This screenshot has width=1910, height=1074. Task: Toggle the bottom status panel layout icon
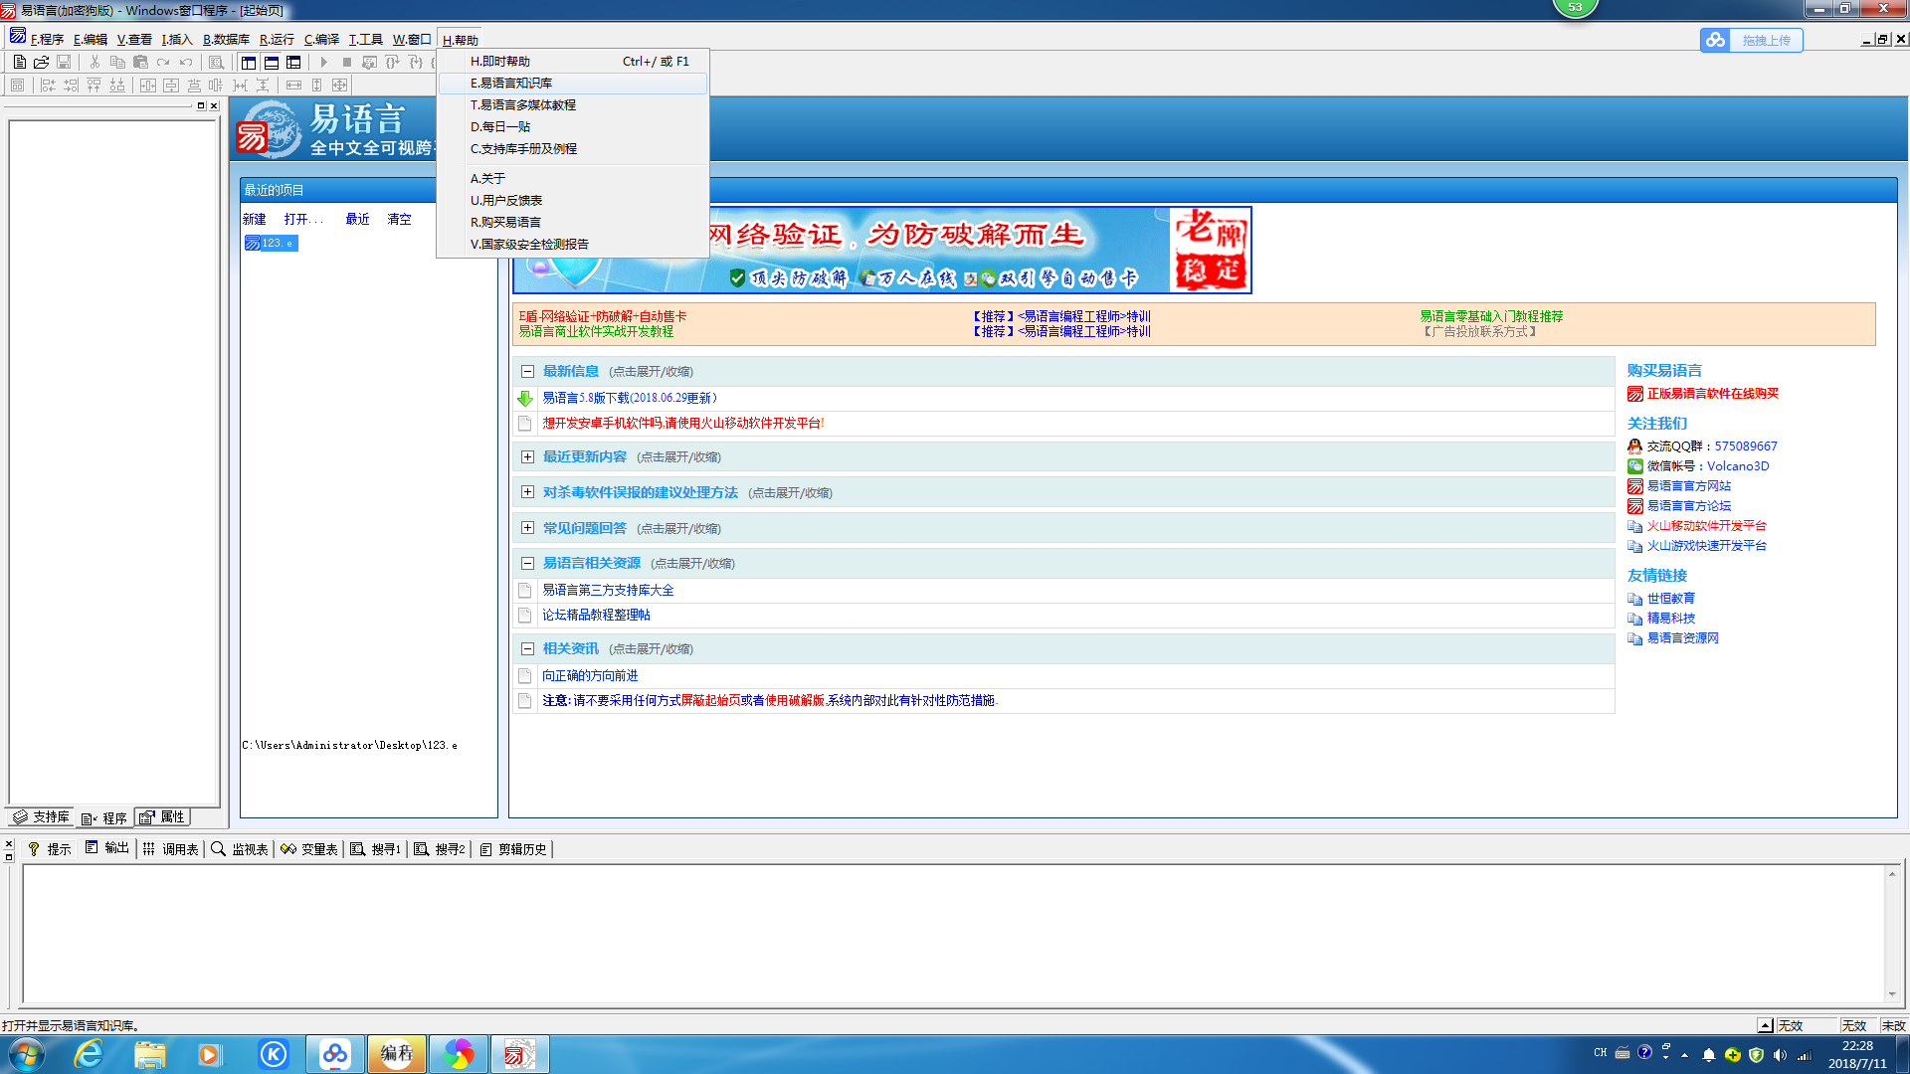pyautogui.click(x=272, y=62)
